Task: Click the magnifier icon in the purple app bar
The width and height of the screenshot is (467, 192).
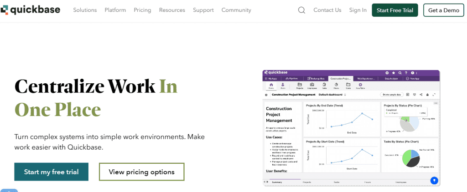Action: tap(400, 73)
